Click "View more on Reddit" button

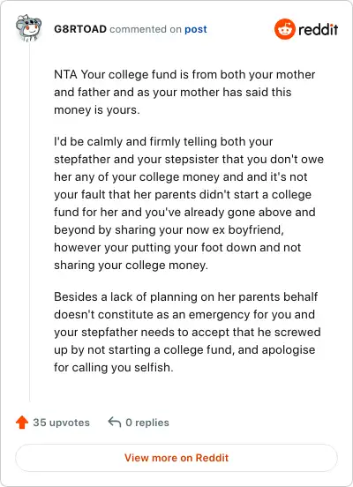point(176,458)
